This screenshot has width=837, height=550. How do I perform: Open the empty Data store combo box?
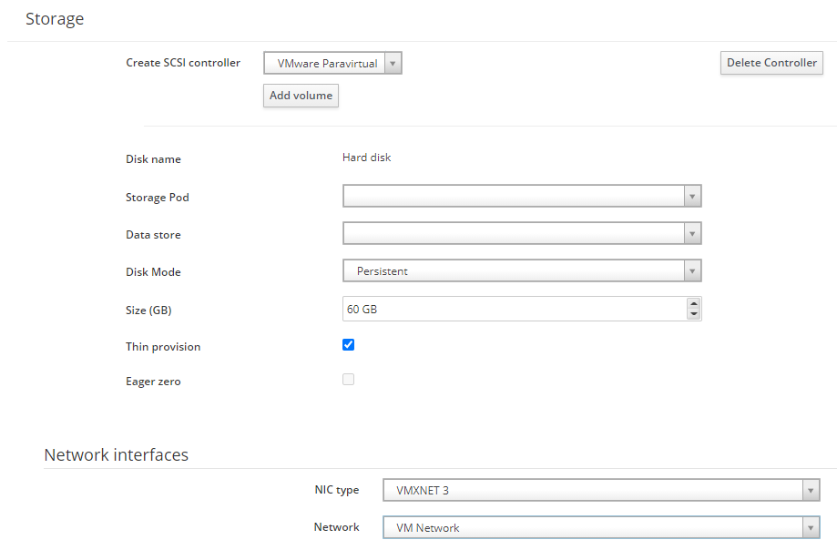522,233
